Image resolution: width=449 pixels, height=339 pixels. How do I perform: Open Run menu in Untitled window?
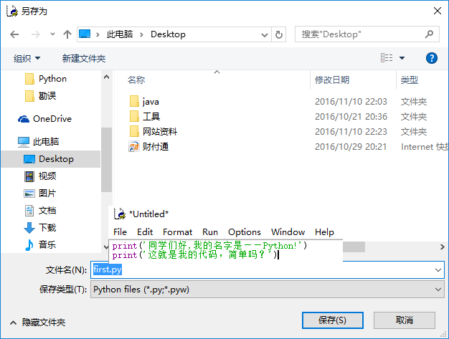[210, 232]
